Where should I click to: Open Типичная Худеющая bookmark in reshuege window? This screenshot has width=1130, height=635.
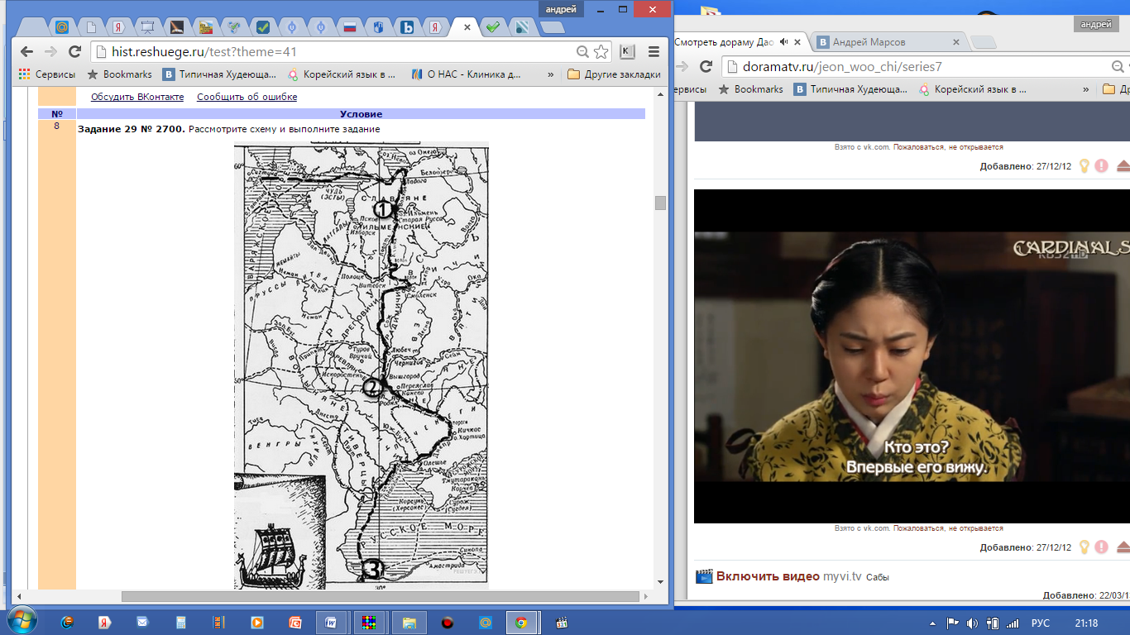point(219,74)
